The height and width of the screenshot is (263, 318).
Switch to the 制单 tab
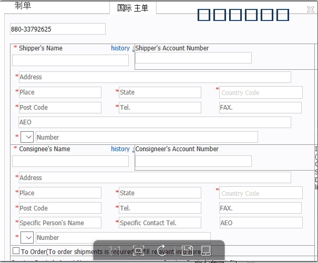[x=23, y=6]
